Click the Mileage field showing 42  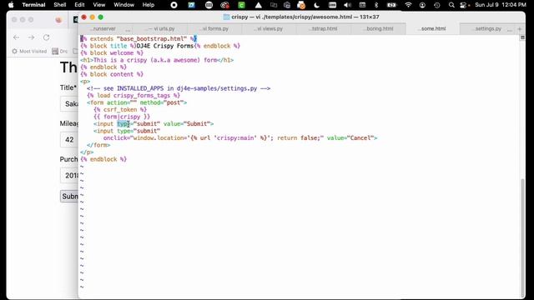point(69,140)
